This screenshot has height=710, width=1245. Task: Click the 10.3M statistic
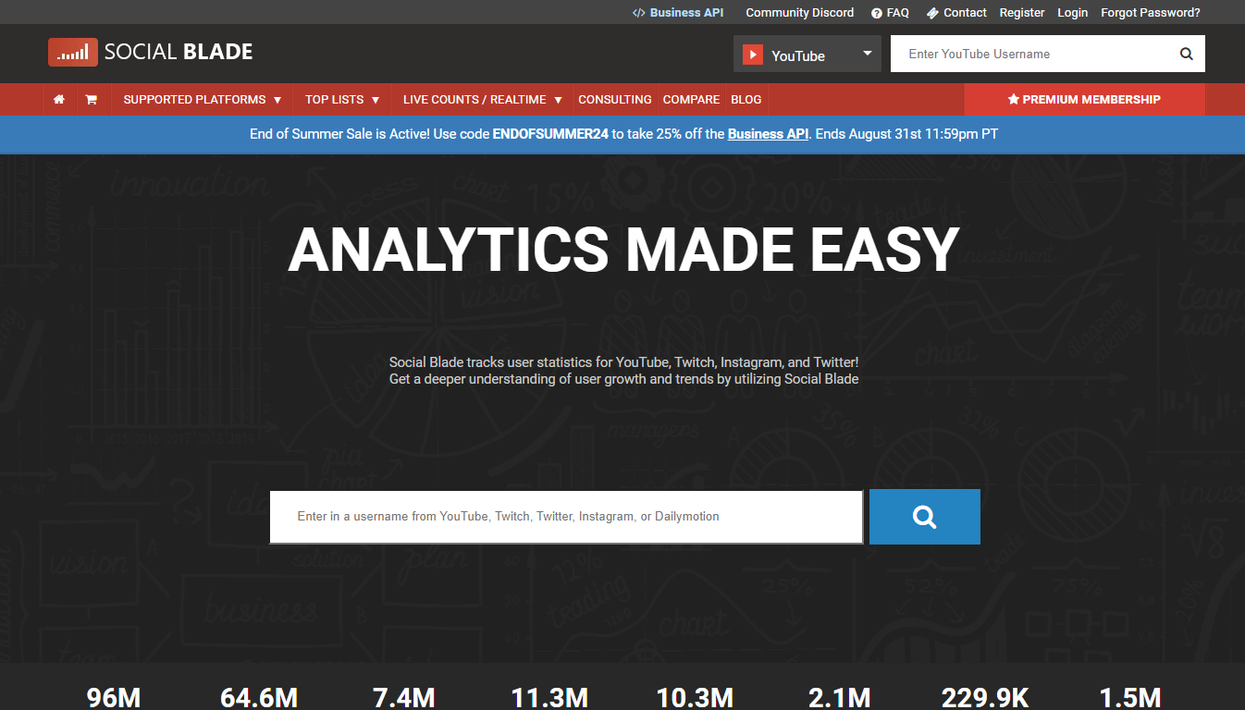pos(695,697)
